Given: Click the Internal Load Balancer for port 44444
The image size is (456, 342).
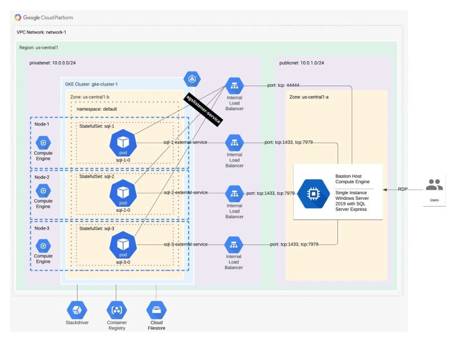Looking at the screenshot, I should point(234,86).
